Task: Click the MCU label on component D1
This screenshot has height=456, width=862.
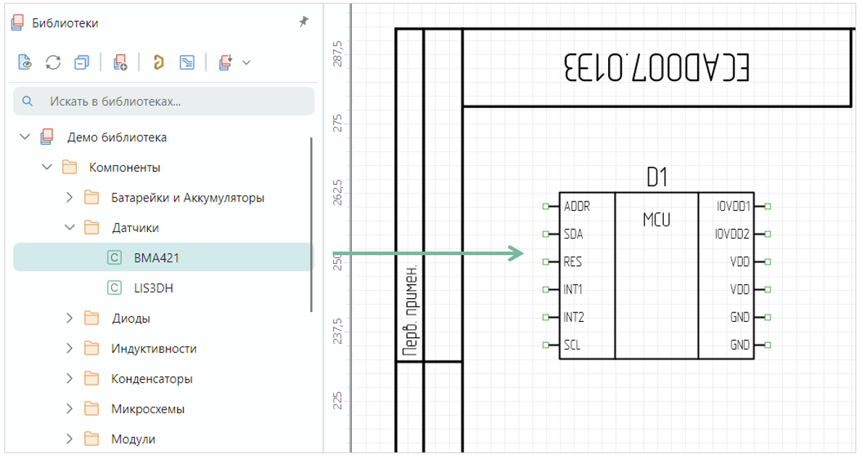Action: 656,219
